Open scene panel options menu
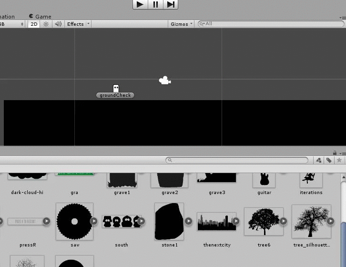This screenshot has height=267, width=346. [x=343, y=18]
